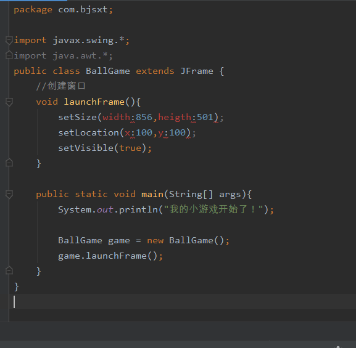This screenshot has height=348, width=356.
Task: Click the grayed 'java.awt.*' import
Action: pos(80,56)
